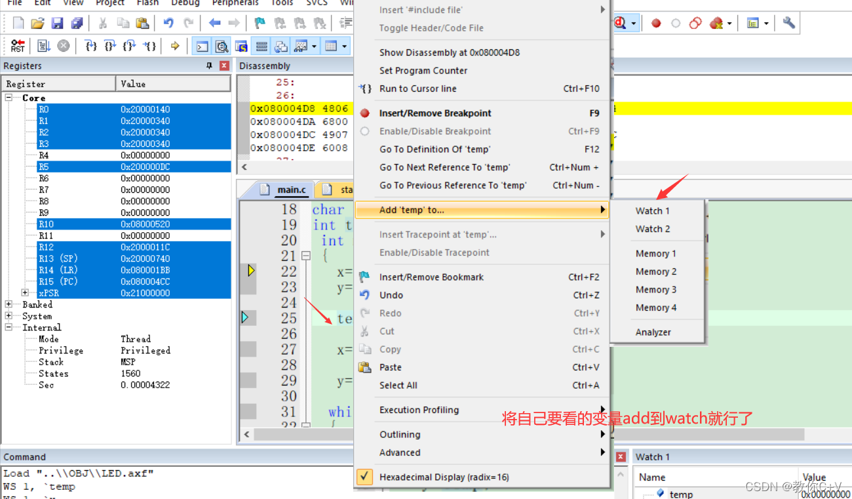Image resolution: width=852 pixels, height=499 pixels.
Task: Toggle Watch windows toolbar button
Action: (301, 47)
